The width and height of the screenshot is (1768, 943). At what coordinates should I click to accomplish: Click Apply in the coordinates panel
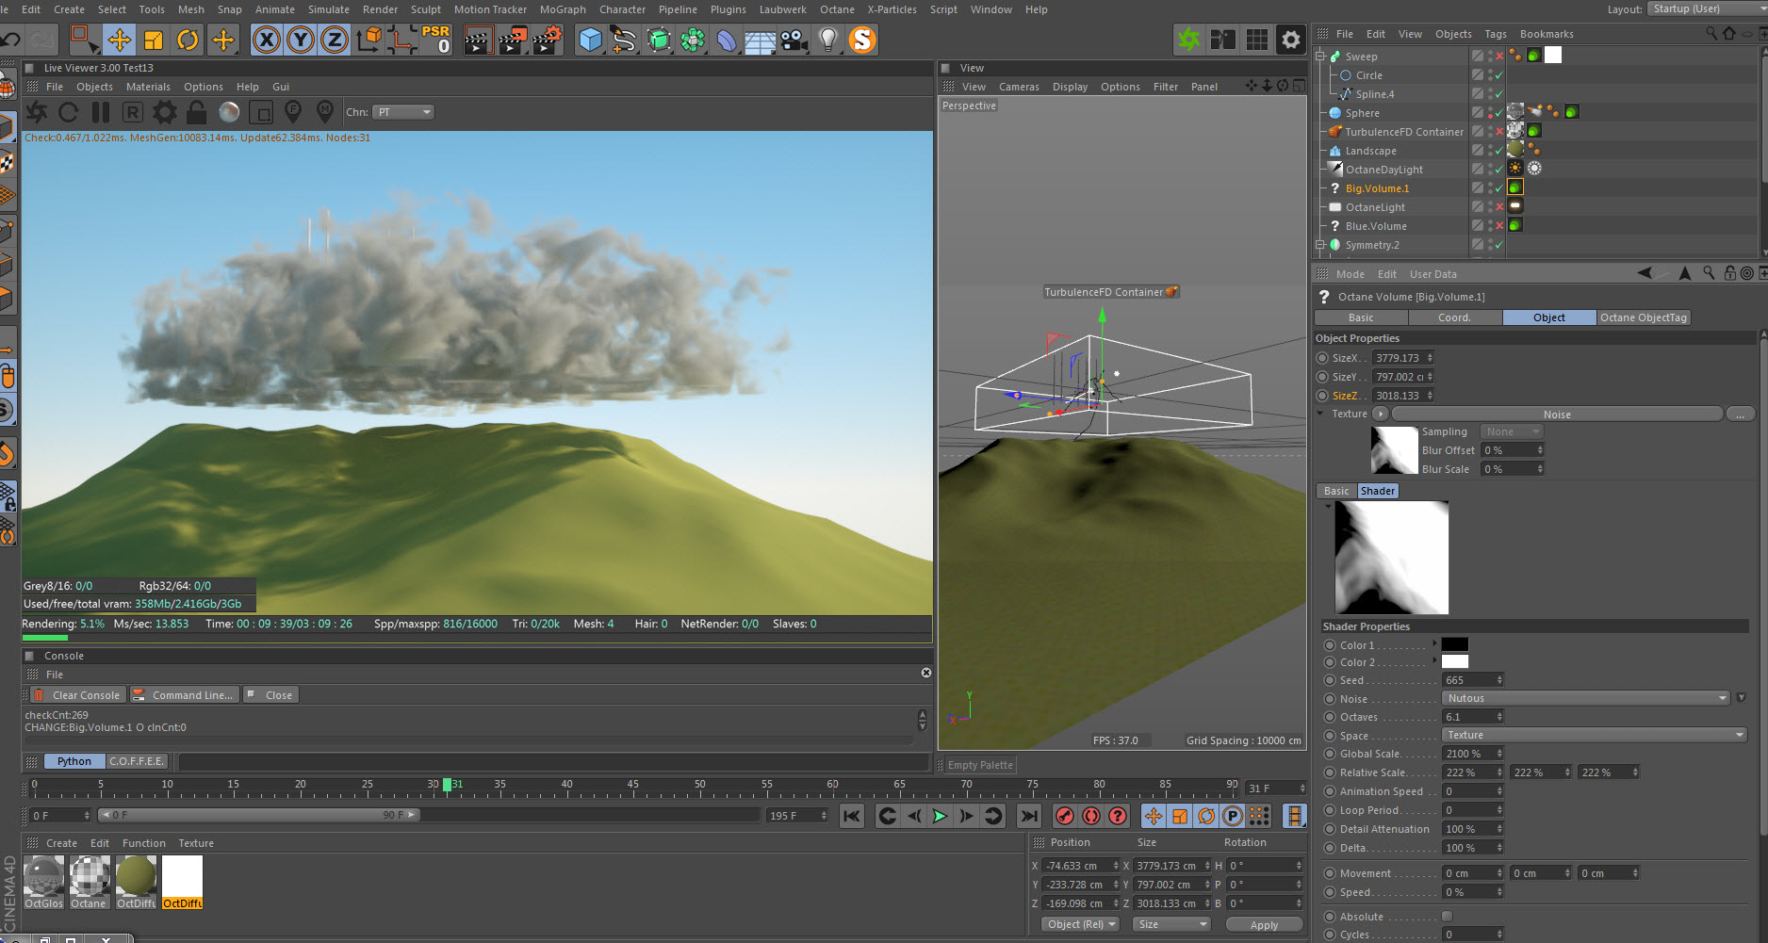[1263, 924]
